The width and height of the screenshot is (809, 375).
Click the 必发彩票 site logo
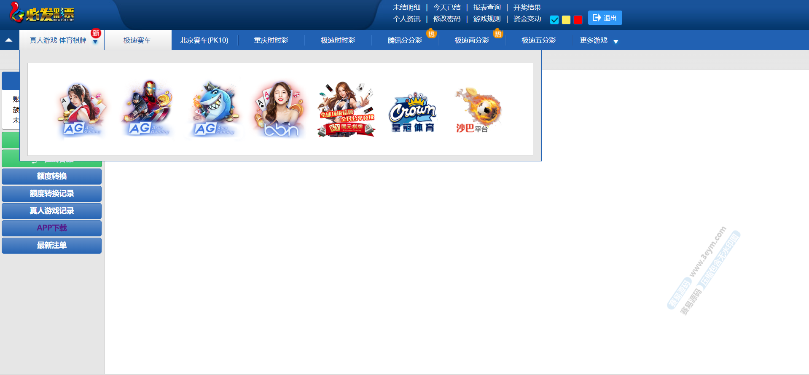click(42, 13)
